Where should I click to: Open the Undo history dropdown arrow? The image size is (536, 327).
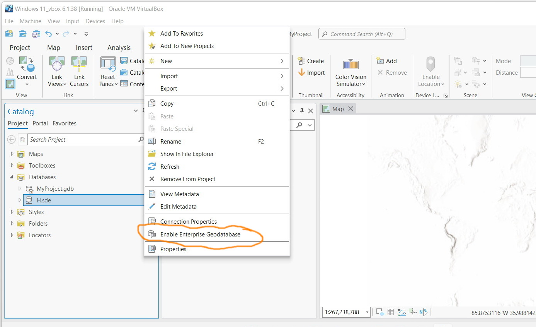click(x=57, y=34)
